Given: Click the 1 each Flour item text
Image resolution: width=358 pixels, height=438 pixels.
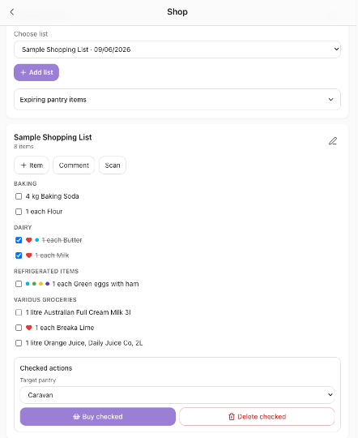Looking at the screenshot, I should tap(44, 212).
